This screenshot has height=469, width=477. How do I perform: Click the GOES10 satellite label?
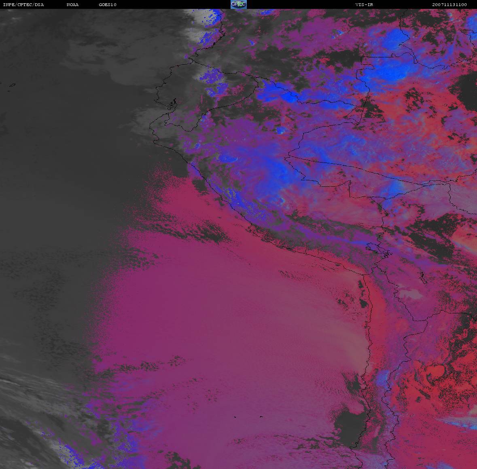(108, 4)
